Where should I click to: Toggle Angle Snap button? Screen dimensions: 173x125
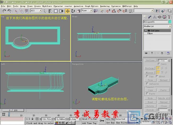coord(114,11)
